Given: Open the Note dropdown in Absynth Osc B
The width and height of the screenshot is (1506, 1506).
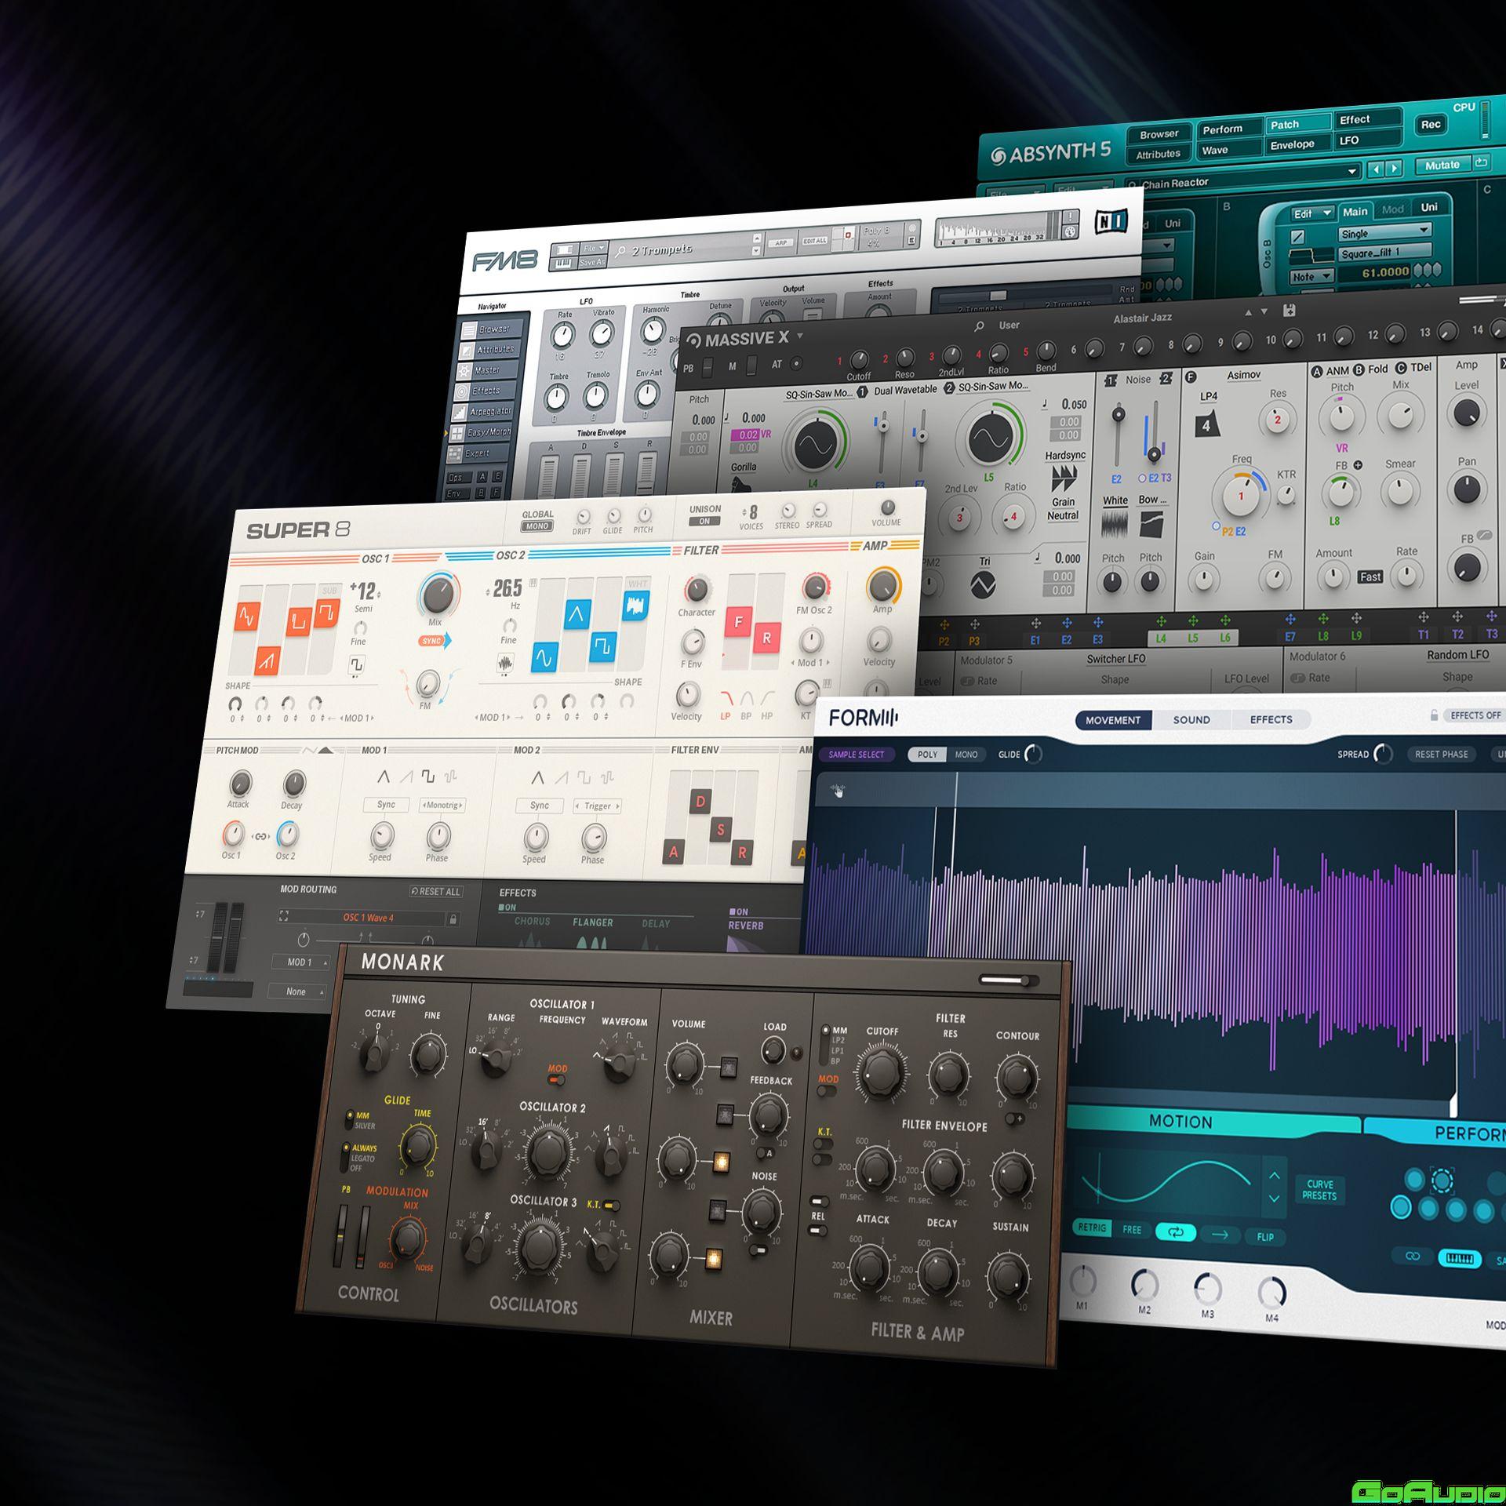Looking at the screenshot, I should 1311,276.
